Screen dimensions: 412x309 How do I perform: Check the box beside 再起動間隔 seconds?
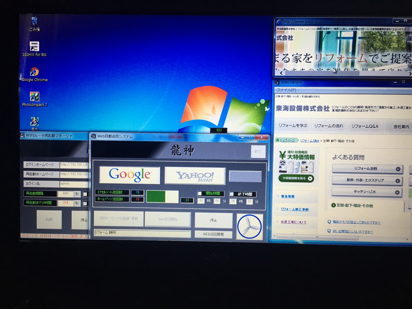point(85,194)
